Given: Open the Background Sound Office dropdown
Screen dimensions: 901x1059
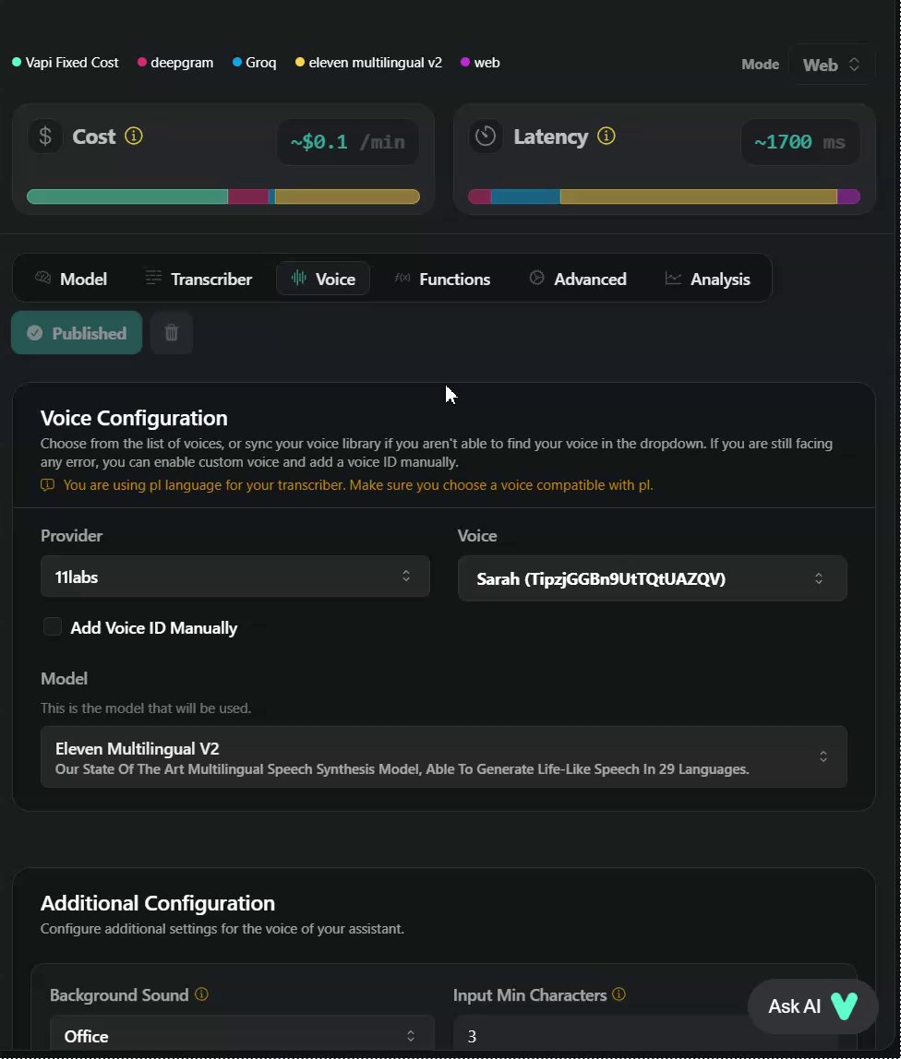Looking at the screenshot, I should (x=241, y=1036).
